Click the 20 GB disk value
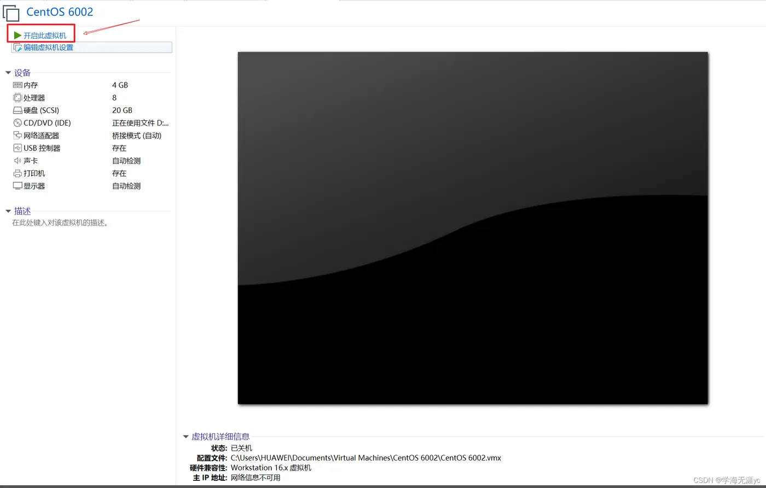The height and width of the screenshot is (488, 766). click(x=122, y=110)
